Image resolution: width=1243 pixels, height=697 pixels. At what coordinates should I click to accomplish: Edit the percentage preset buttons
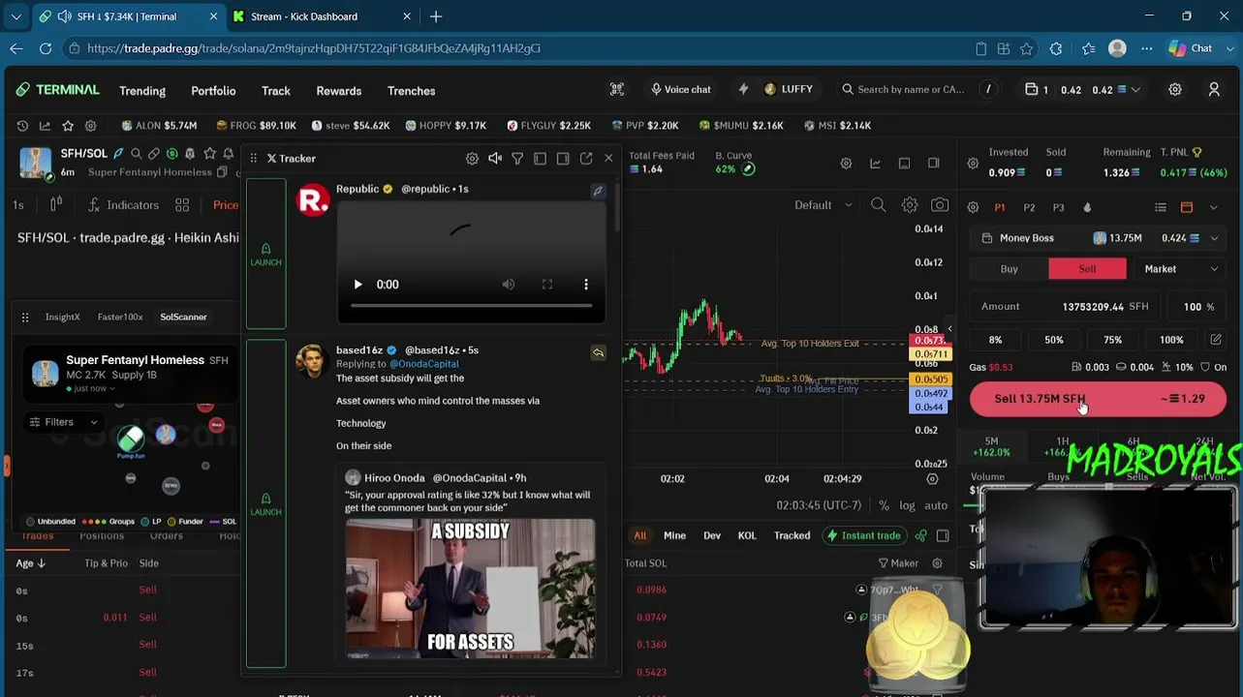(x=1216, y=340)
